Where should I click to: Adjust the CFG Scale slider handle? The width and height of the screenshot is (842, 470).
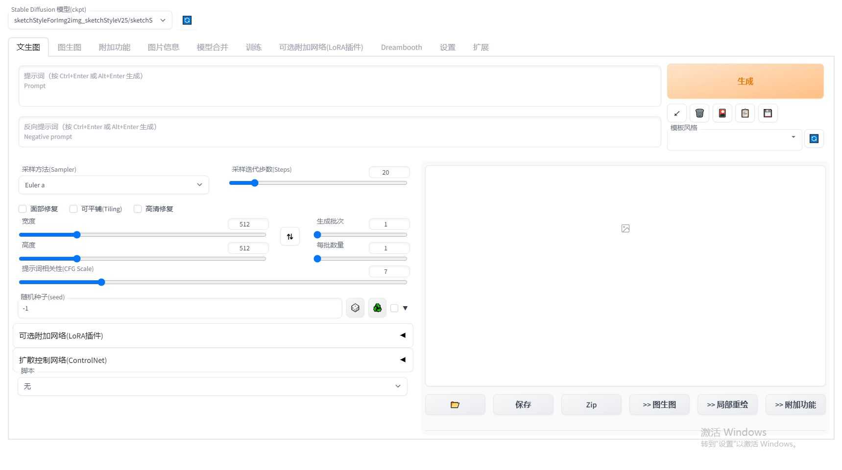(x=101, y=282)
